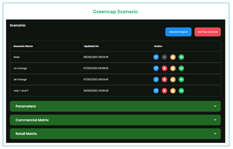Select the no change scenario name
The width and height of the screenshot is (233, 149).
pos(20,68)
